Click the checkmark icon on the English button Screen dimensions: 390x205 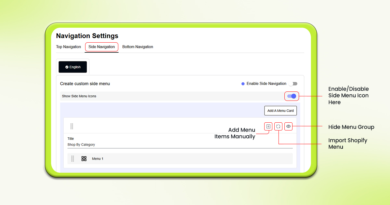pos(67,67)
